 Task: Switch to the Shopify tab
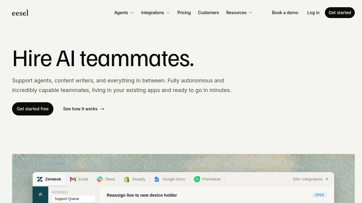[135, 179]
